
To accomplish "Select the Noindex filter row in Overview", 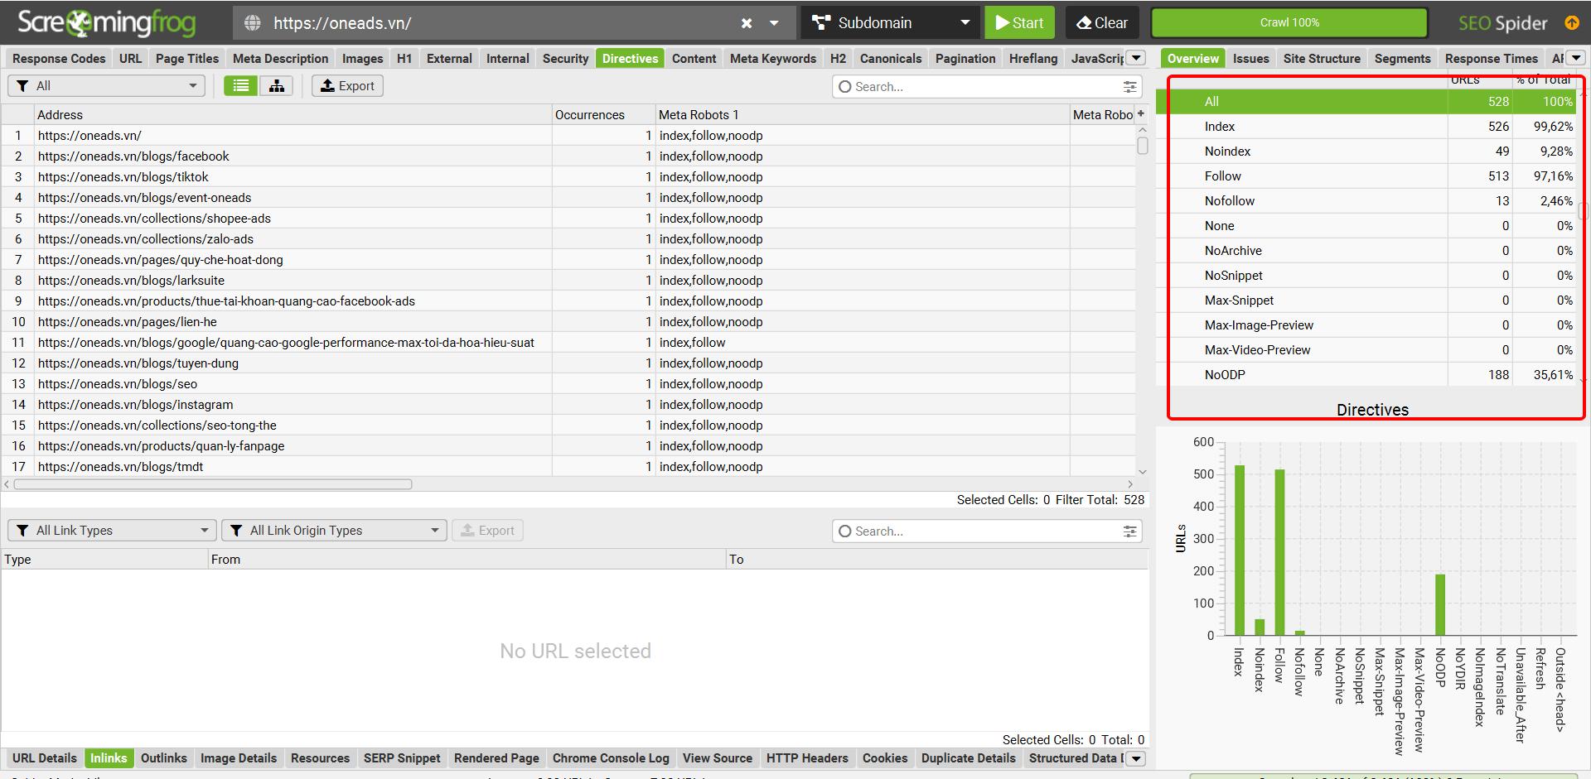I will [1366, 151].
